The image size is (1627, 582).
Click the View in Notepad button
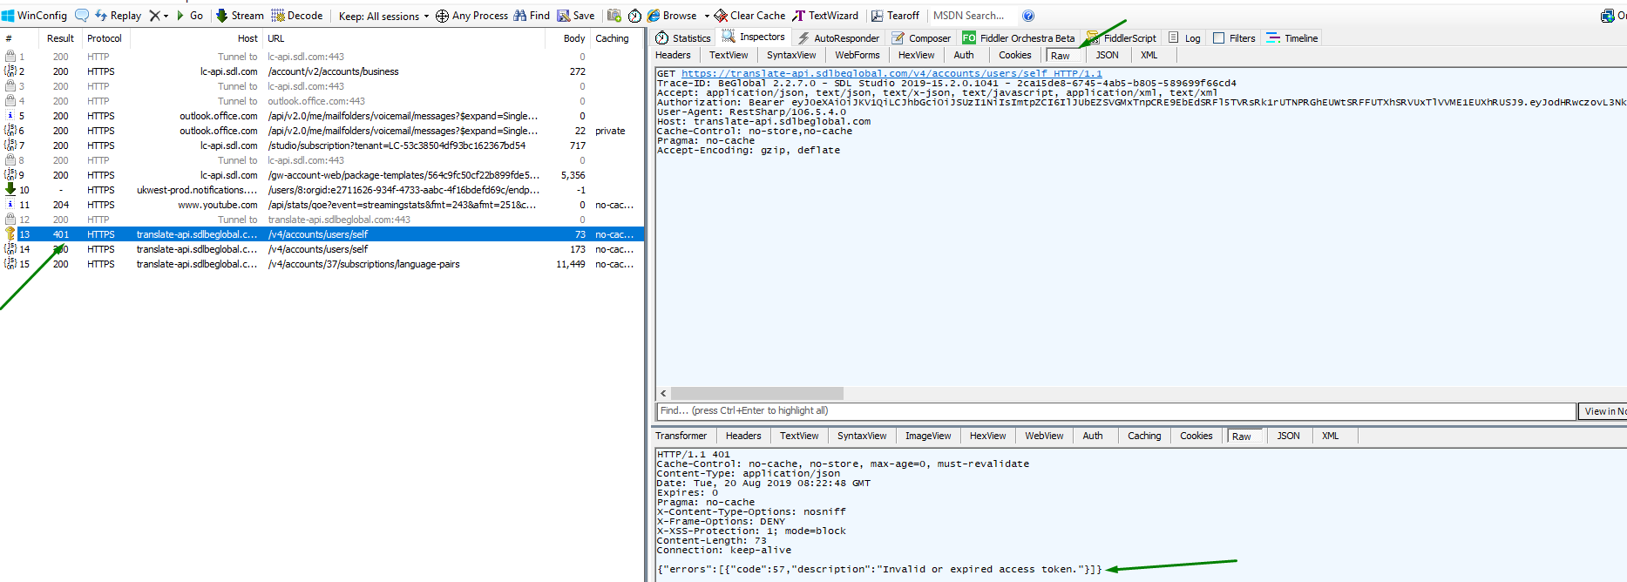[x=1603, y=411]
